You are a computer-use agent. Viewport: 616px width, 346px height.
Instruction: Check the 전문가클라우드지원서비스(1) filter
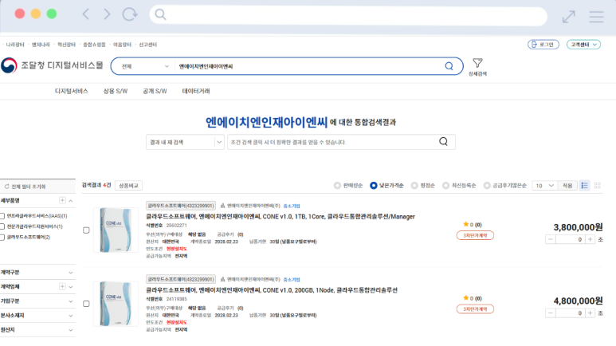tap(2, 226)
